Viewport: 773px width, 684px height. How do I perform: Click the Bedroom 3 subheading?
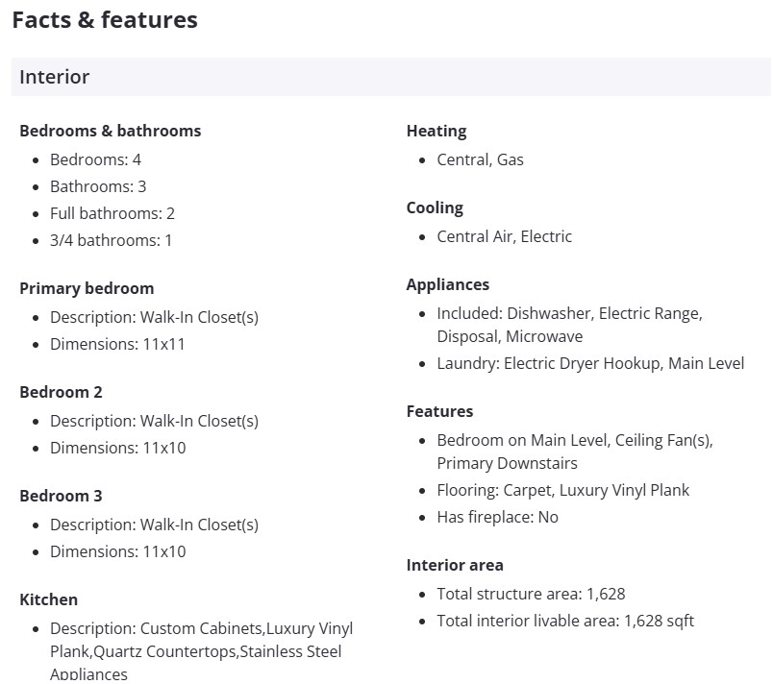(x=61, y=496)
